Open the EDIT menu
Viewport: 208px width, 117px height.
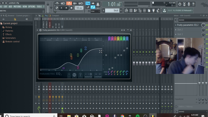(6, 6)
